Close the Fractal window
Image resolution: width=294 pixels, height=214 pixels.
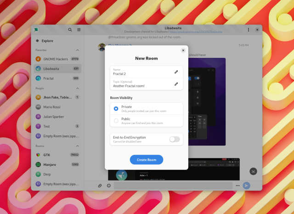click(x=257, y=29)
